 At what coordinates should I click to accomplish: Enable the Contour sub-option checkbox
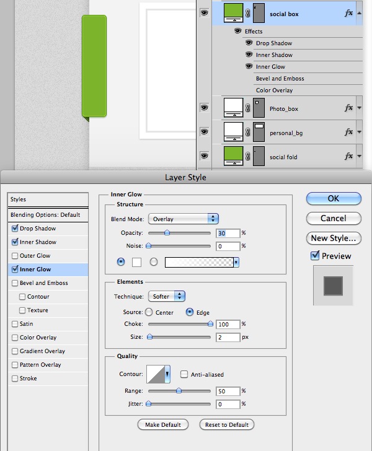[x=22, y=297]
